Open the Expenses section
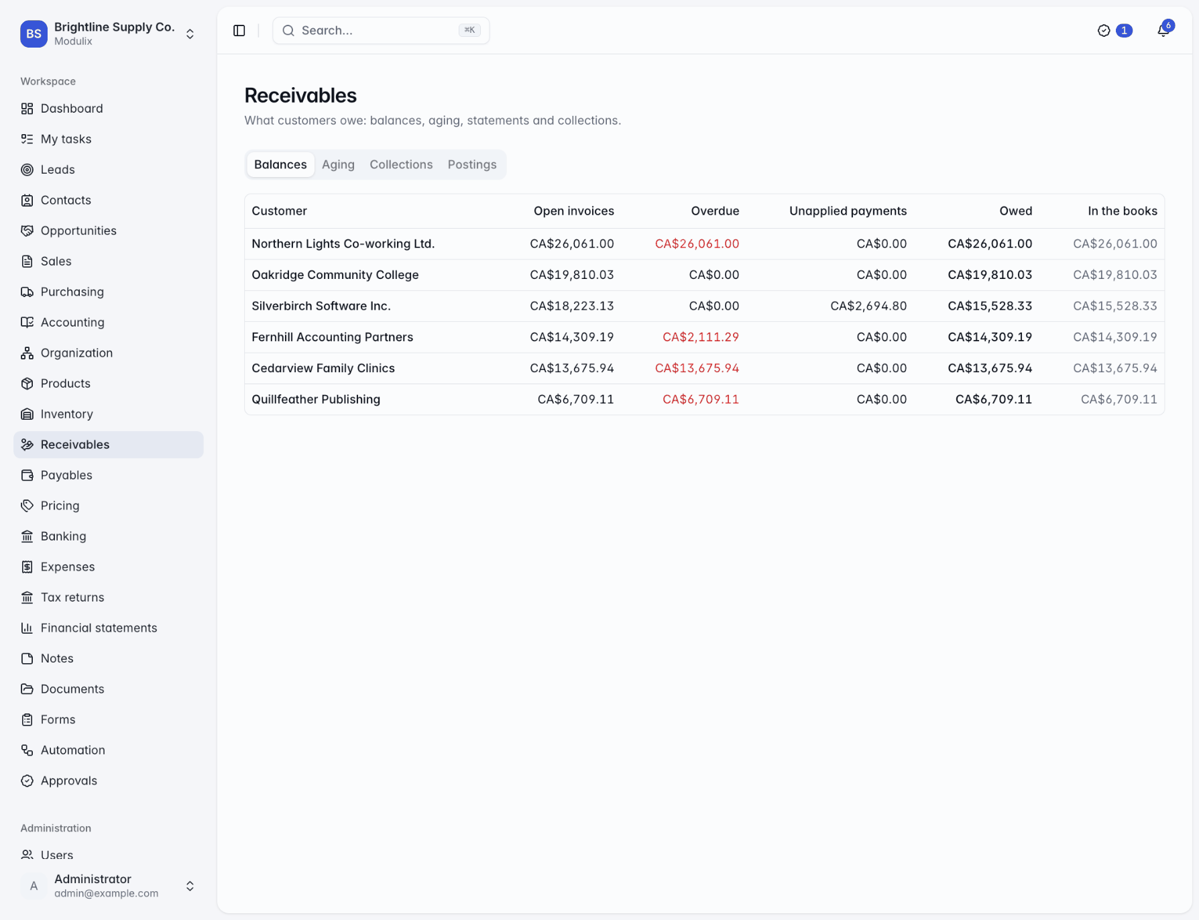Viewport: 1199px width, 920px height. tap(109, 567)
